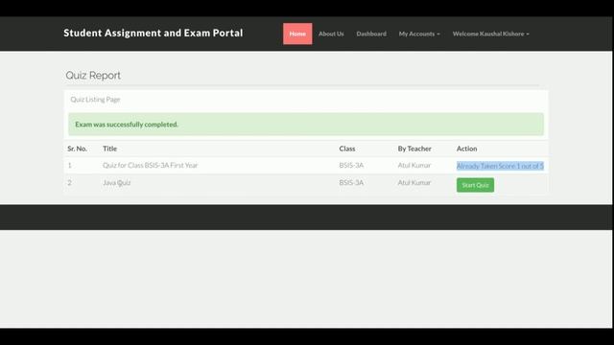Open the Home navigation tab

point(297,34)
